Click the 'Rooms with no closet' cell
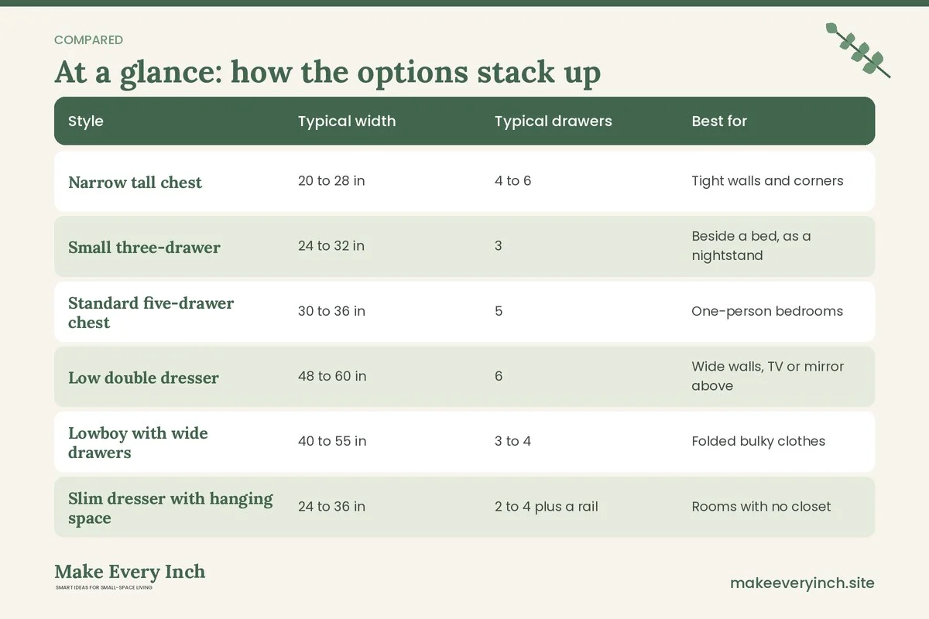The width and height of the screenshot is (929, 619). (761, 506)
